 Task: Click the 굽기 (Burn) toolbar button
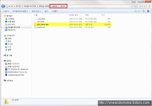coord(46,11)
